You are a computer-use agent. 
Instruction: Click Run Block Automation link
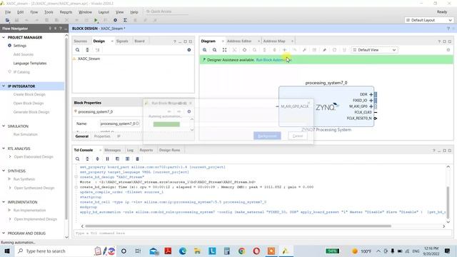click(273, 60)
